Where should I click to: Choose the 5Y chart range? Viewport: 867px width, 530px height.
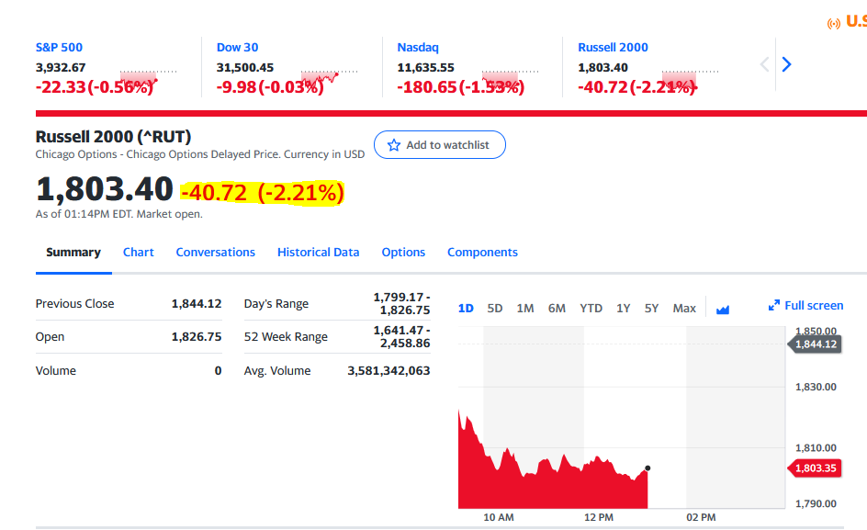coord(651,308)
